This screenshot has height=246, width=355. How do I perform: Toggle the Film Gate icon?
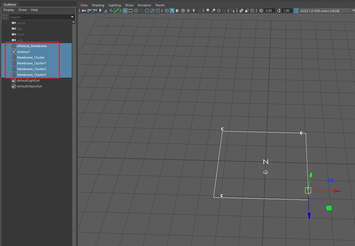[x=131, y=11]
